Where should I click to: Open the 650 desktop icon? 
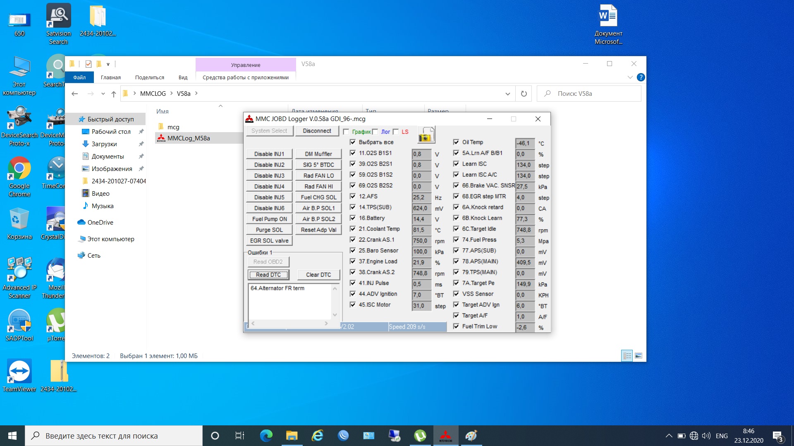pyautogui.click(x=19, y=24)
